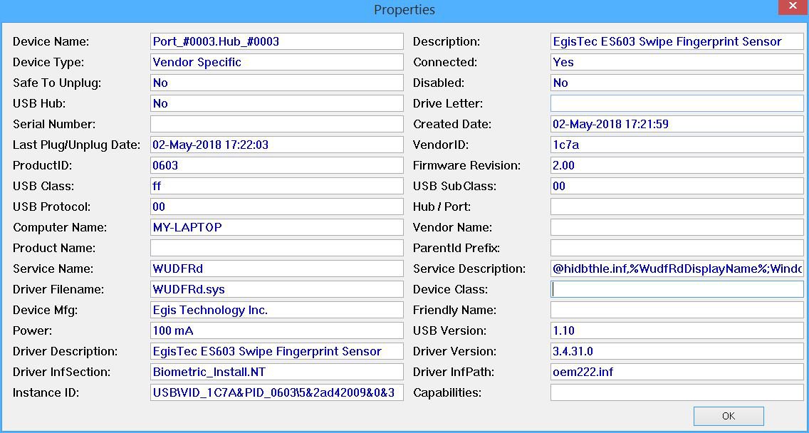Click the OK button

click(729, 416)
